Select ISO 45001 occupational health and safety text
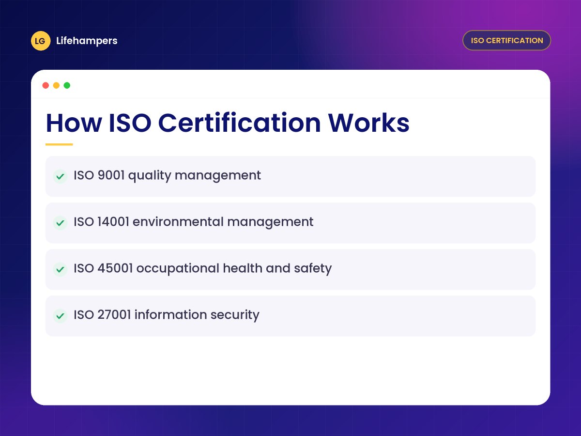Viewport: 581px width, 436px height. (202, 268)
